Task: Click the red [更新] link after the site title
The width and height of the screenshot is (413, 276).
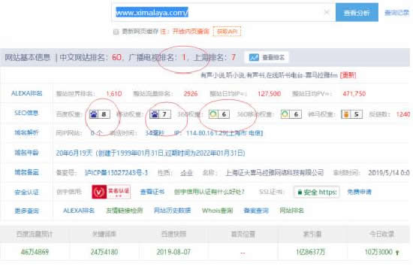Action: pyautogui.click(x=348, y=75)
